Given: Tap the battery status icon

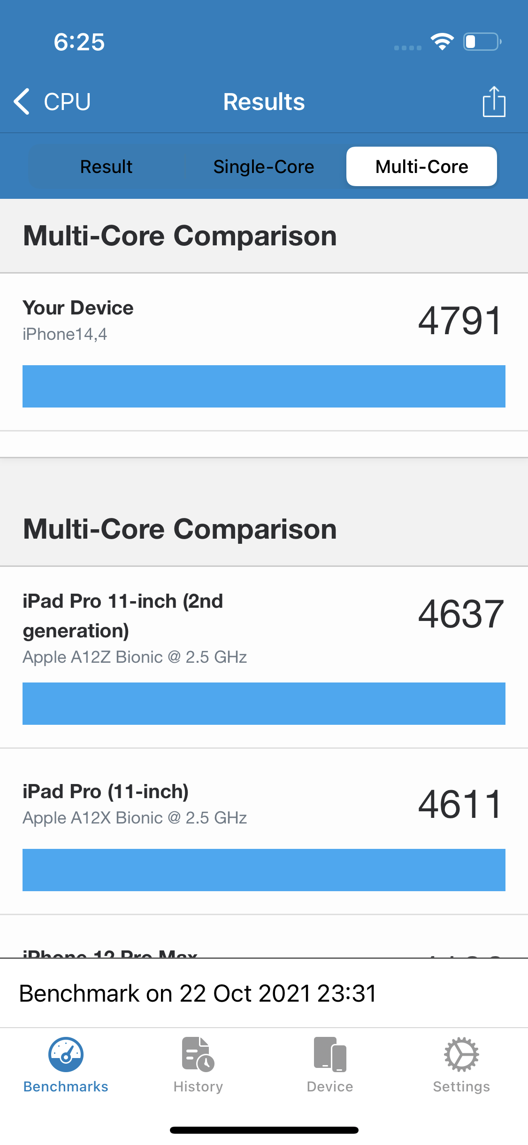Looking at the screenshot, I should pos(482,42).
